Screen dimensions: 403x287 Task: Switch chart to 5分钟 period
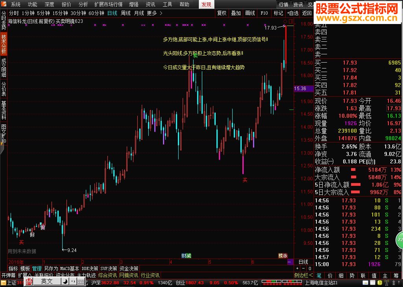click(x=43, y=13)
